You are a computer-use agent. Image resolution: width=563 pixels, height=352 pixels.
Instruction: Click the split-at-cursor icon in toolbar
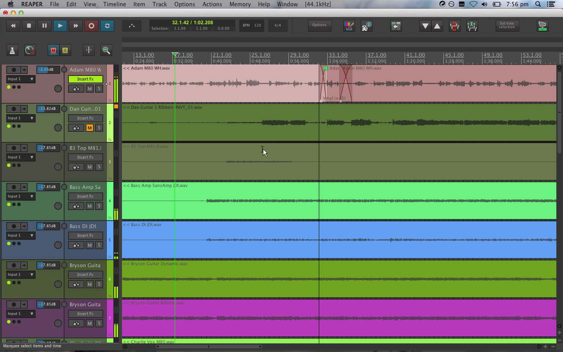[x=89, y=50]
